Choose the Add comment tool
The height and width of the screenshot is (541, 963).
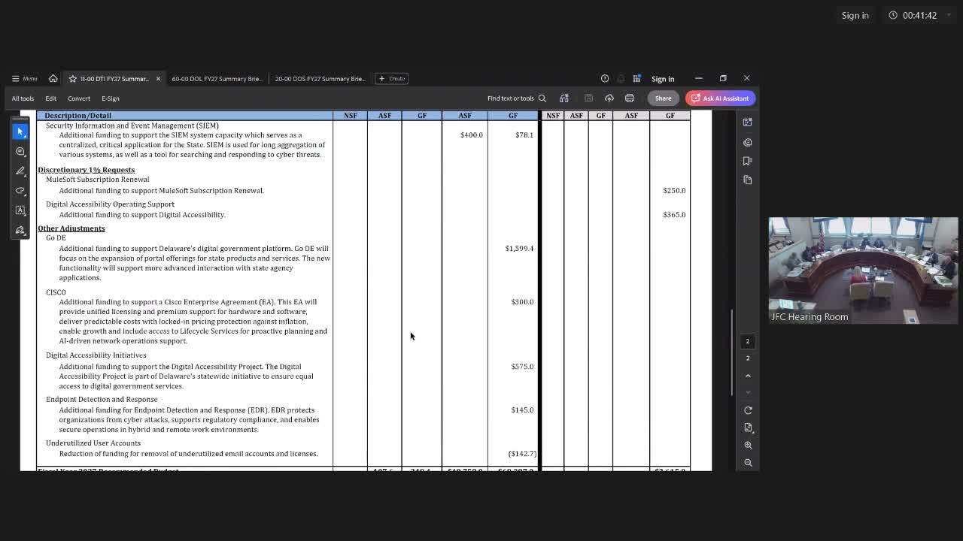tap(20, 151)
